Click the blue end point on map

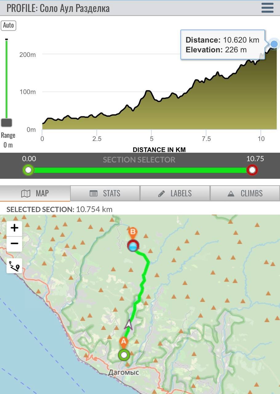coord(133,247)
